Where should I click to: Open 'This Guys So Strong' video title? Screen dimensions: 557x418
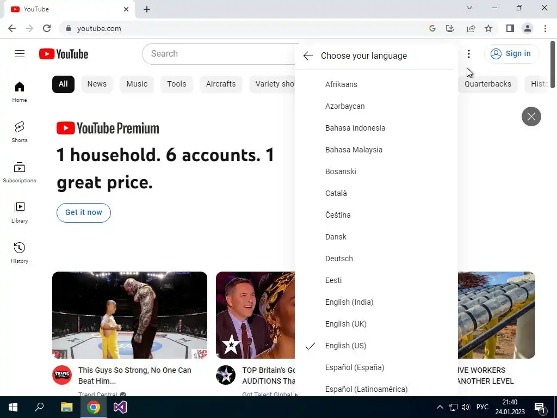coord(135,376)
